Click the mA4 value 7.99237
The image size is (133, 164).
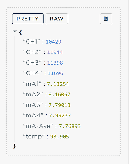point(60,116)
